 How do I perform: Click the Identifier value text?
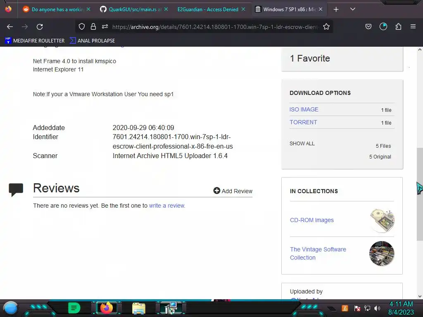click(x=173, y=142)
